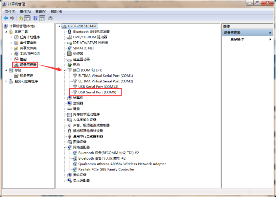Select USB Serial Port (COM9) device
The width and height of the screenshot is (276, 197).
click(x=97, y=92)
